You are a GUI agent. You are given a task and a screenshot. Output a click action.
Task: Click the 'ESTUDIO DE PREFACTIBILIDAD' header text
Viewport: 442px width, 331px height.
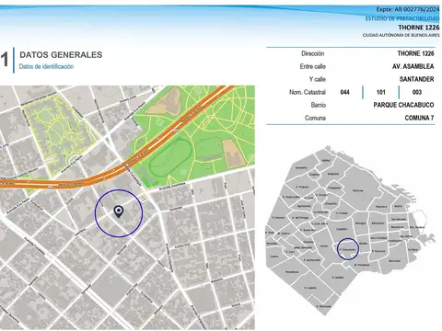(x=402, y=18)
